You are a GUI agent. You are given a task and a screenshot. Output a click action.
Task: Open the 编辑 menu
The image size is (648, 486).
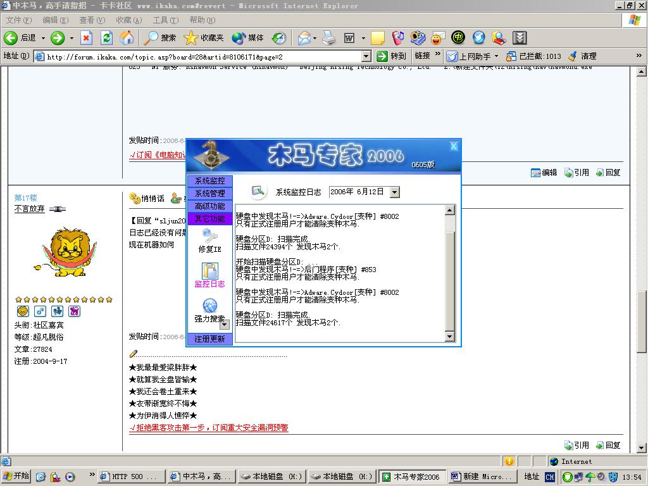(56, 20)
